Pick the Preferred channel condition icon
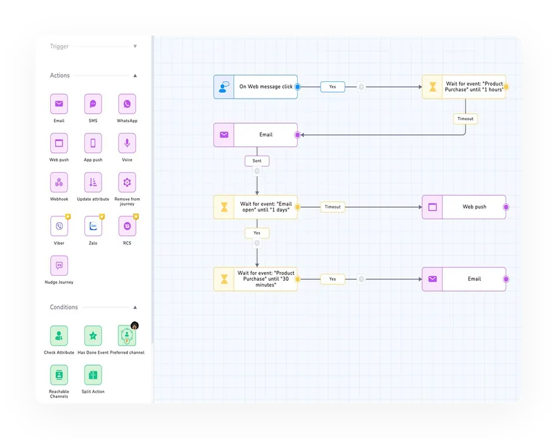Image resolution: width=558 pixels, height=439 pixels. click(127, 335)
